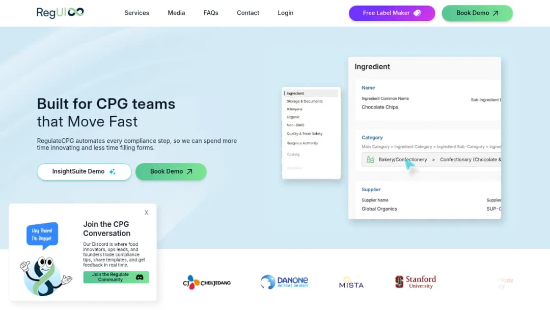Click the Stanford University logo

pyautogui.click(x=416, y=282)
